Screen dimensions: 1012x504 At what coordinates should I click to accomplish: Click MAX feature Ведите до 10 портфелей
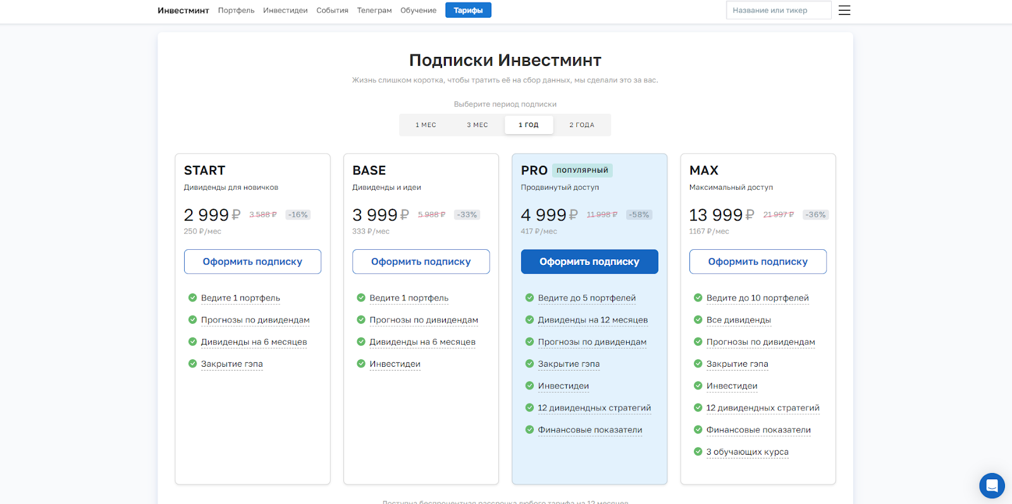[758, 298]
